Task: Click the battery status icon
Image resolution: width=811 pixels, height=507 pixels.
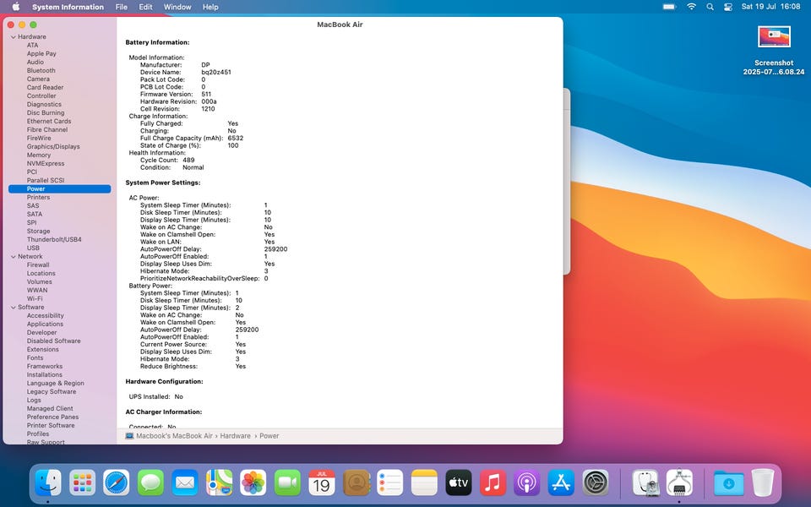Action: click(x=669, y=7)
